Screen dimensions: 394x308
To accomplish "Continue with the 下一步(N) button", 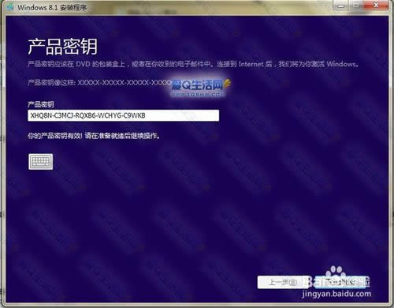I will point(340,282).
